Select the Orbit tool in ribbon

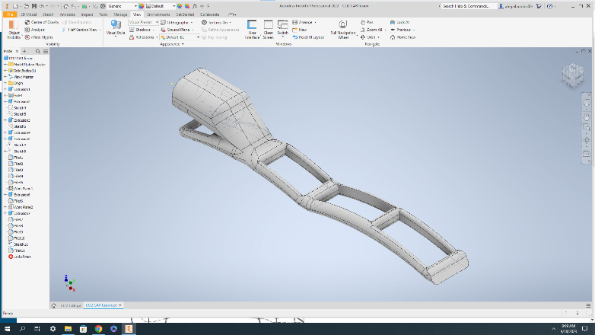coord(368,37)
